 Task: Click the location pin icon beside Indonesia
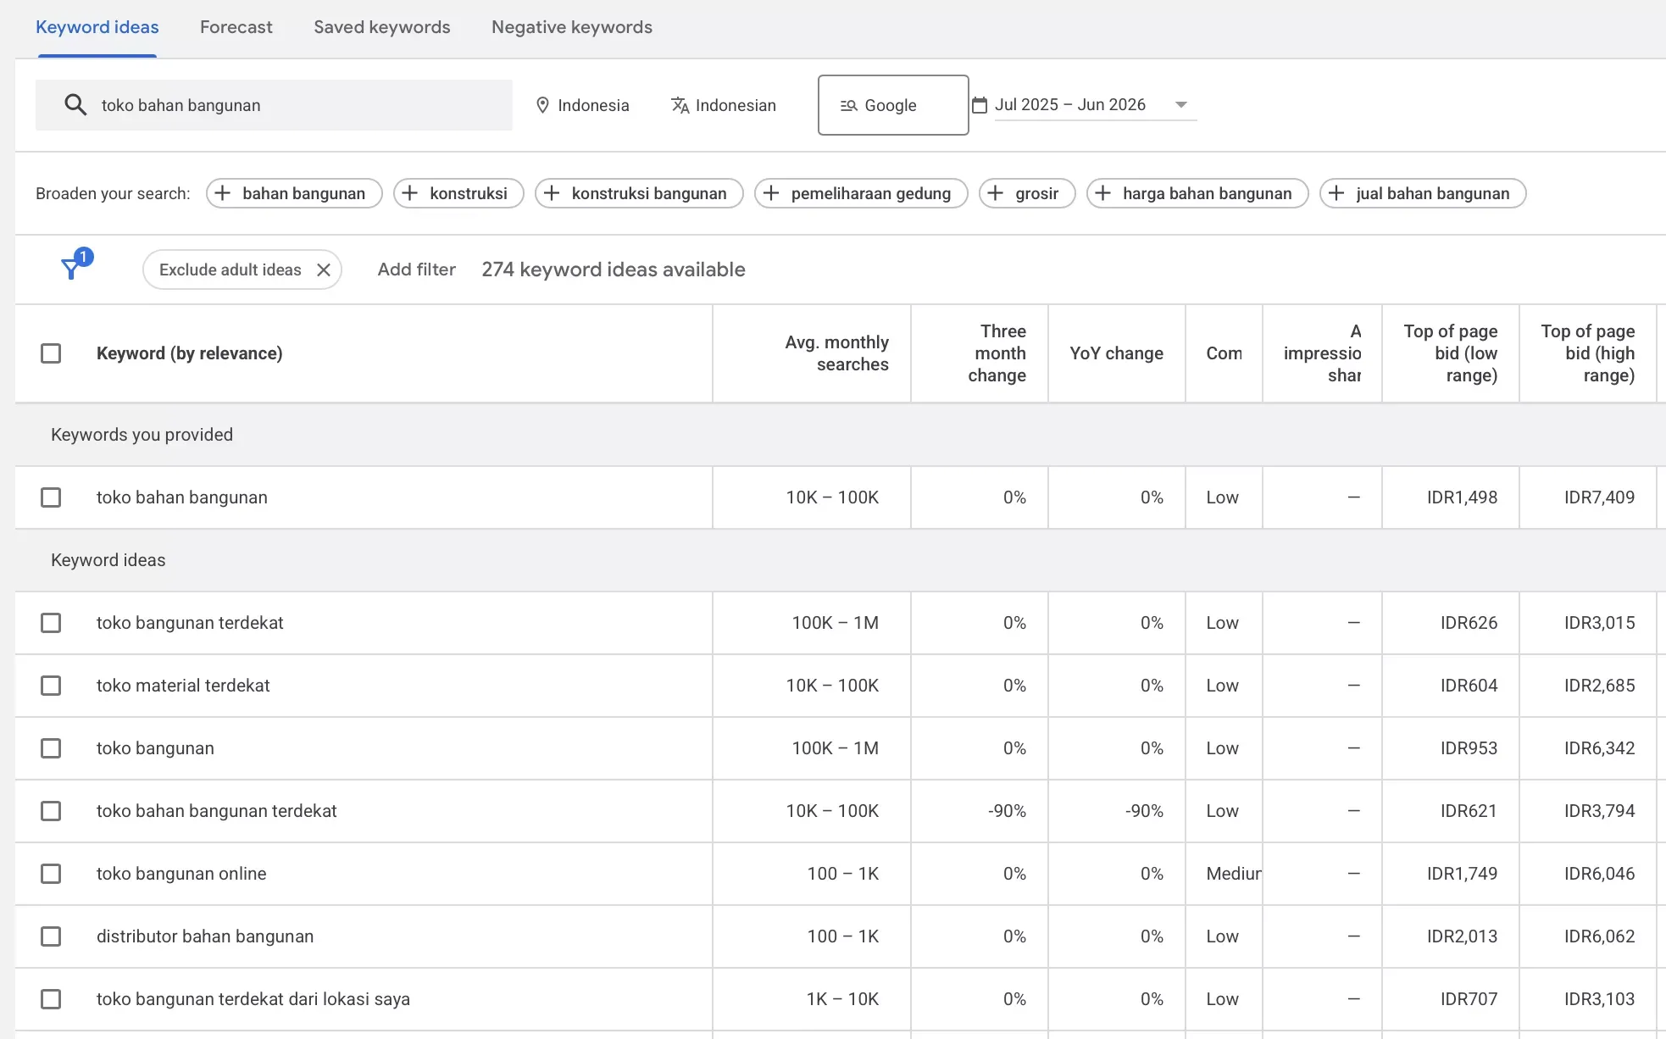[x=543, y=105]
